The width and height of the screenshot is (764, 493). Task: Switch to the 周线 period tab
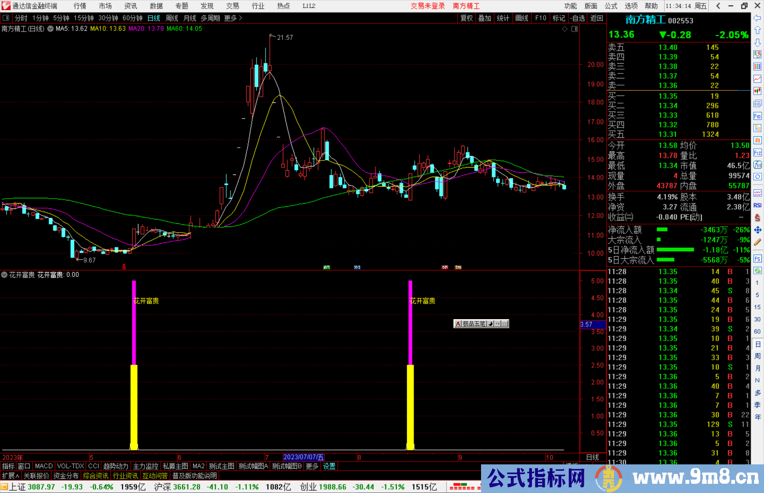172,18
